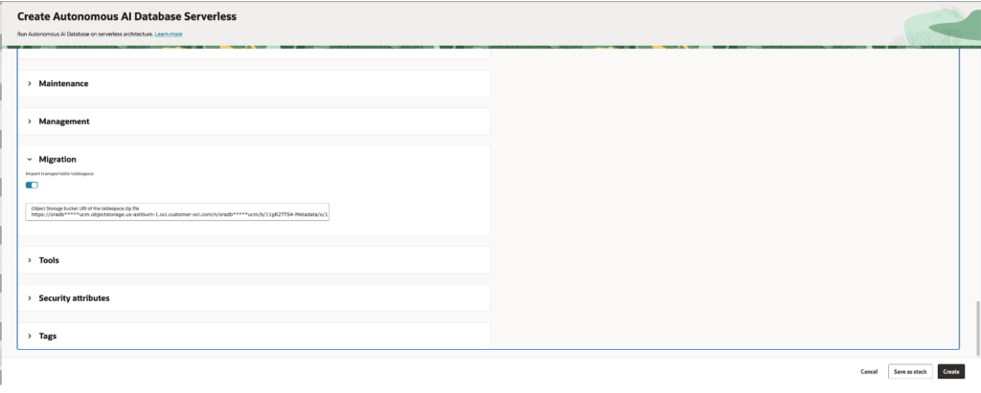
Task: Open the Learn more link
Action: click(169, 33)
